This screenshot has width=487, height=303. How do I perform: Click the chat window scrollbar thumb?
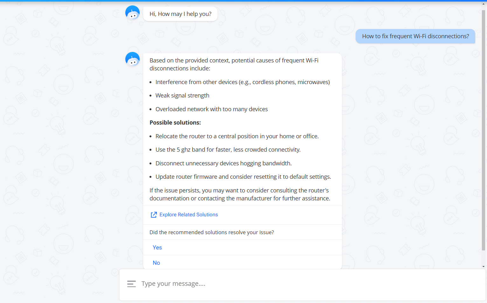484,127
